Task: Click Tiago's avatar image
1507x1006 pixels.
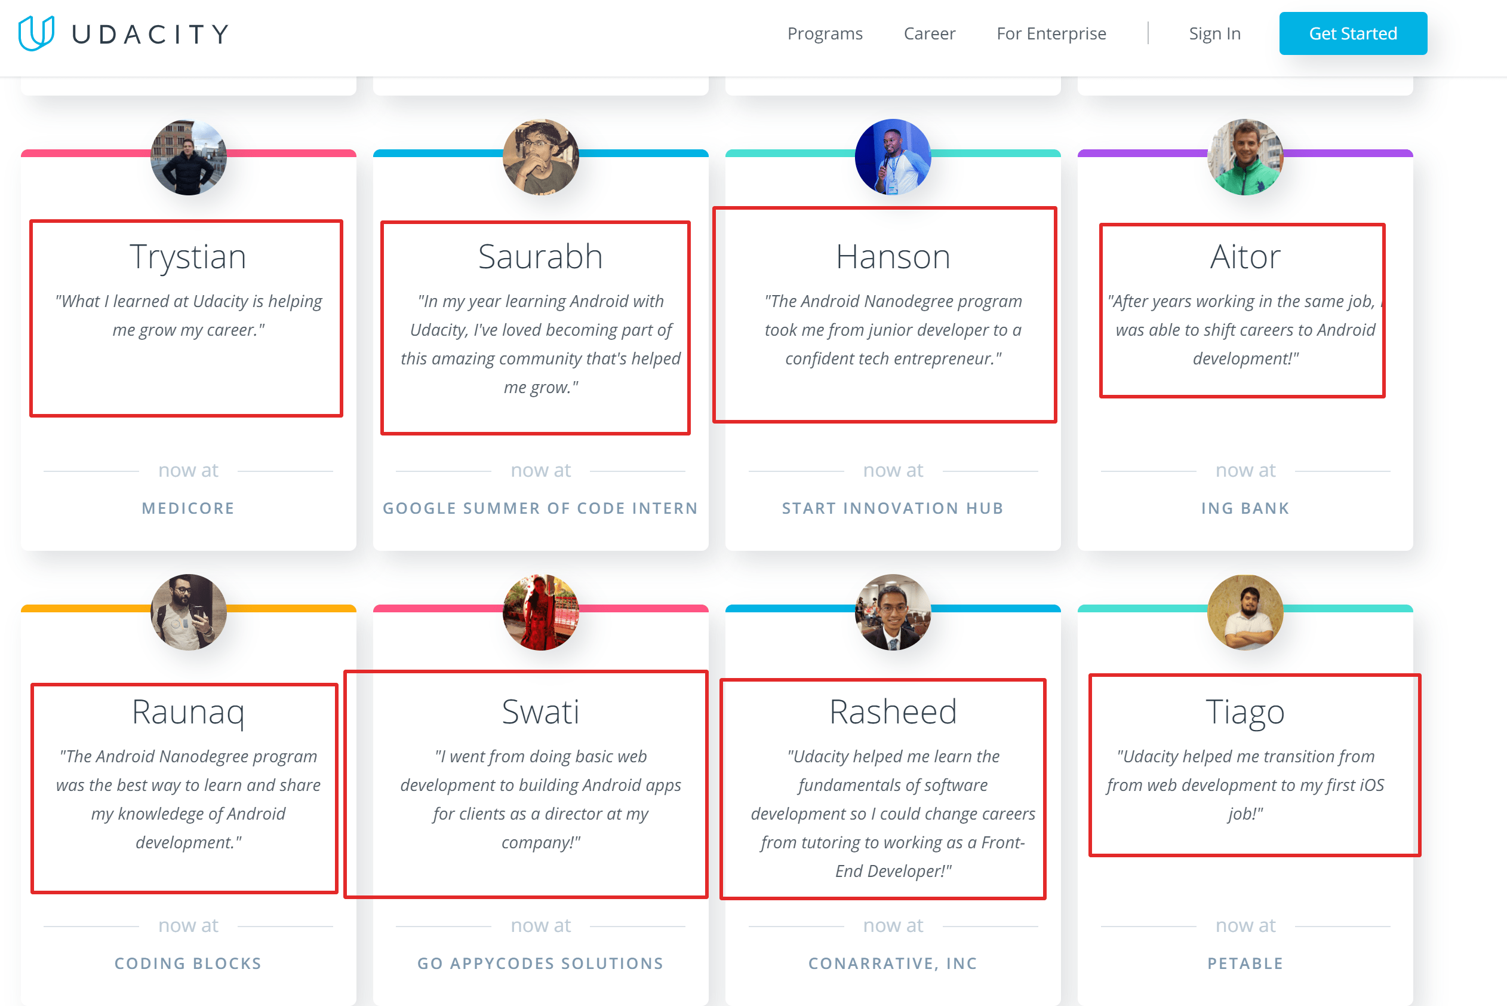Action: [x=1245, y=612]
